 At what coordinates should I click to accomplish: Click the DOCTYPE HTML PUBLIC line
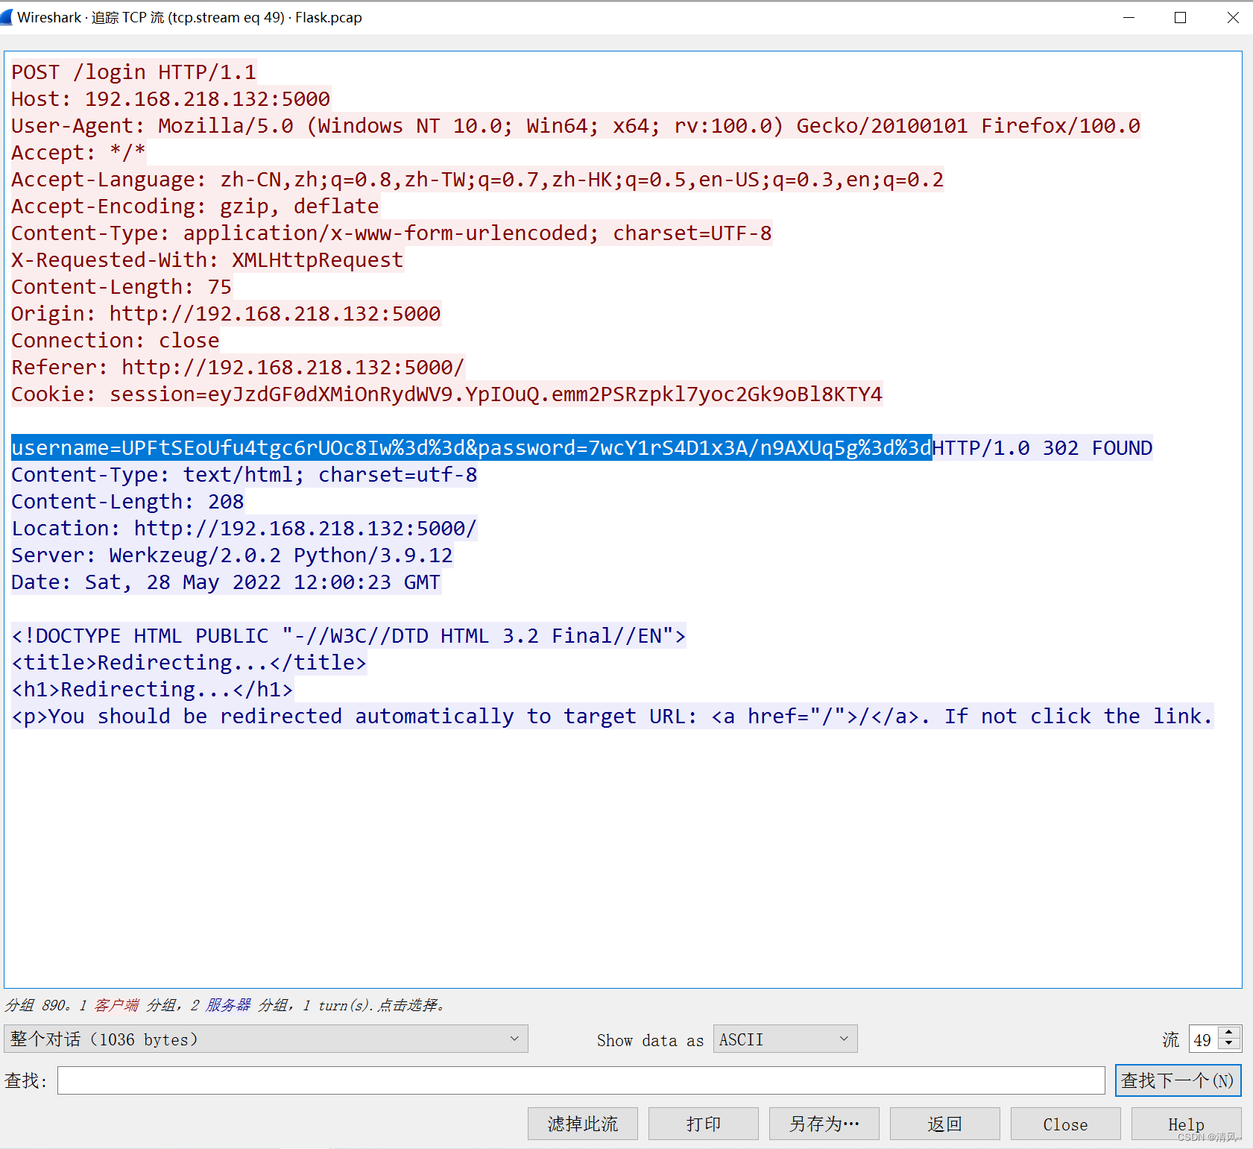pos(348,636)
